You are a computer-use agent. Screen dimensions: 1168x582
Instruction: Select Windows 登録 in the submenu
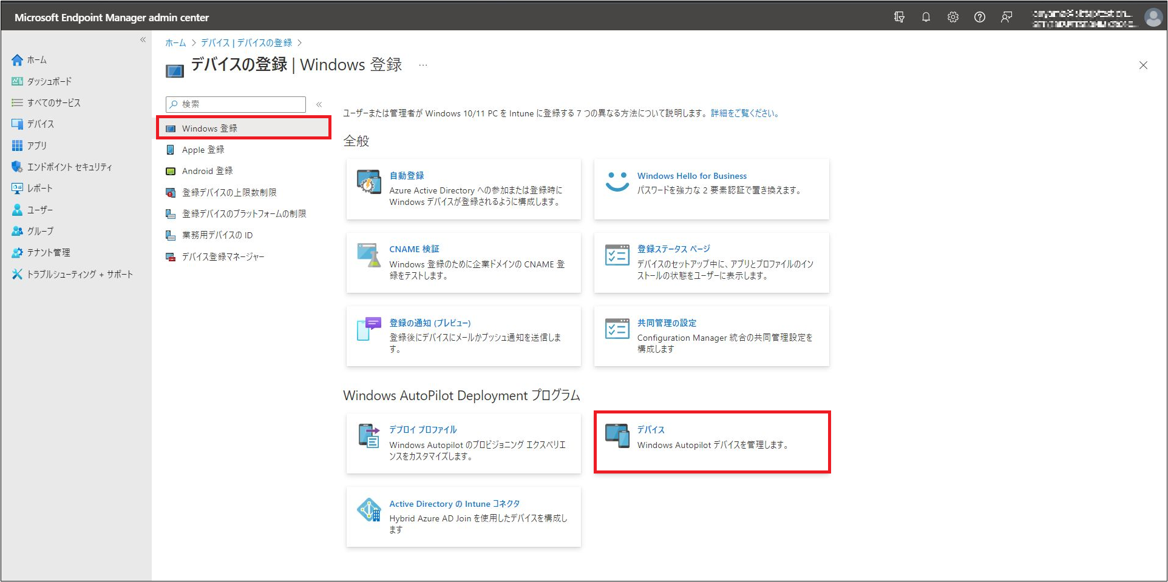(x=244, y=128)
